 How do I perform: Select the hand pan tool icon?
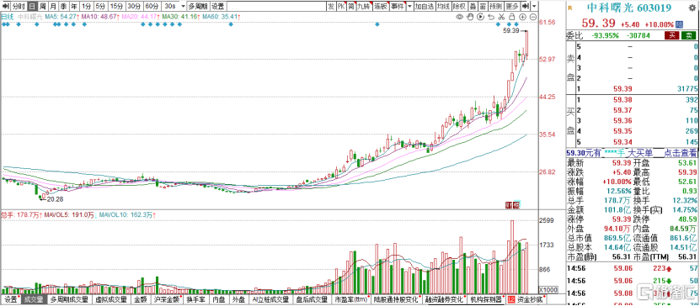point(470,17)
